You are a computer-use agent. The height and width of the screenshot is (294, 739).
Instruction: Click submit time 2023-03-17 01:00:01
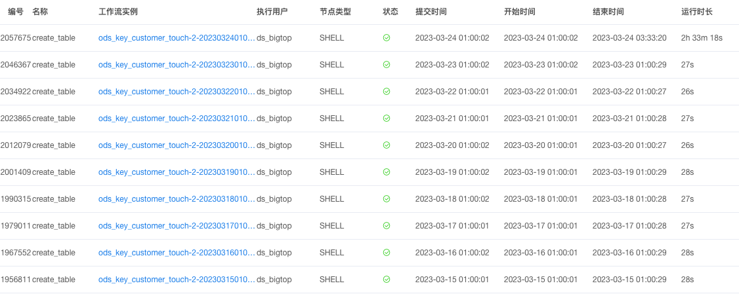(x=452, y=226)
